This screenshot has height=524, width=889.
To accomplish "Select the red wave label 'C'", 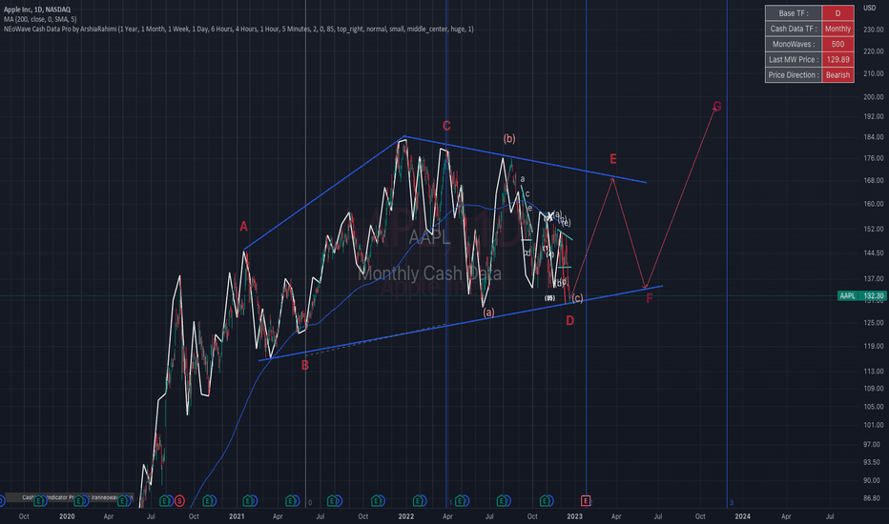I will pyautogui.click(x=446, y=126).
